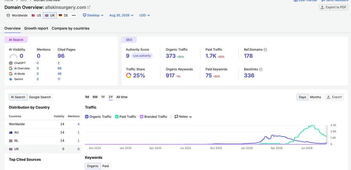
Task: Click the info icon next to Backlinks
Action: [261, 70]
